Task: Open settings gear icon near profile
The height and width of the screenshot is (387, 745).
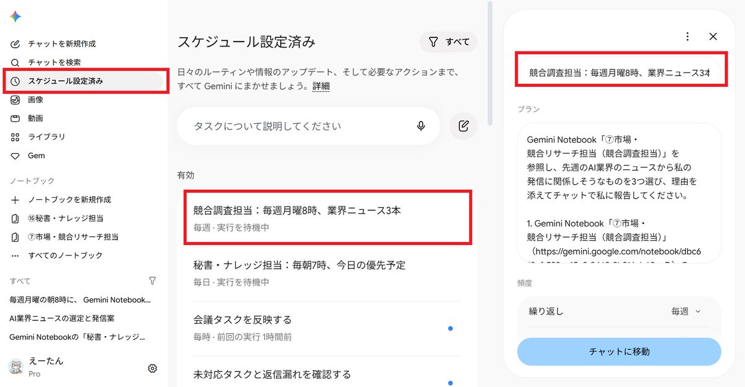Action: click(x=153, y=368)
